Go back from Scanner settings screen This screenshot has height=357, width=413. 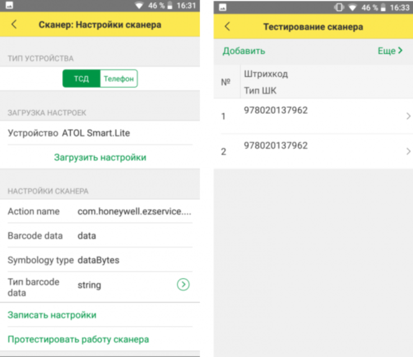(14, 25)
